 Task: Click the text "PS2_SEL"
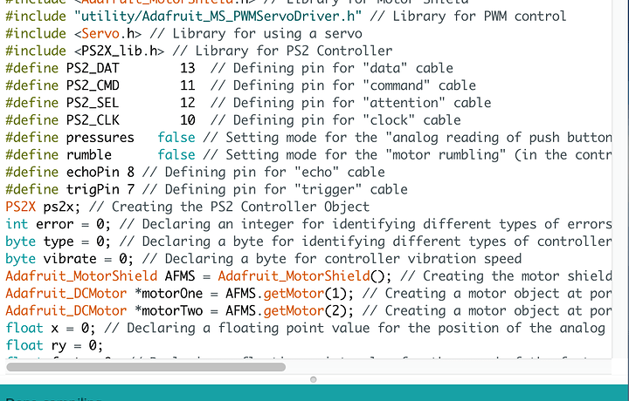coord(93,103)
